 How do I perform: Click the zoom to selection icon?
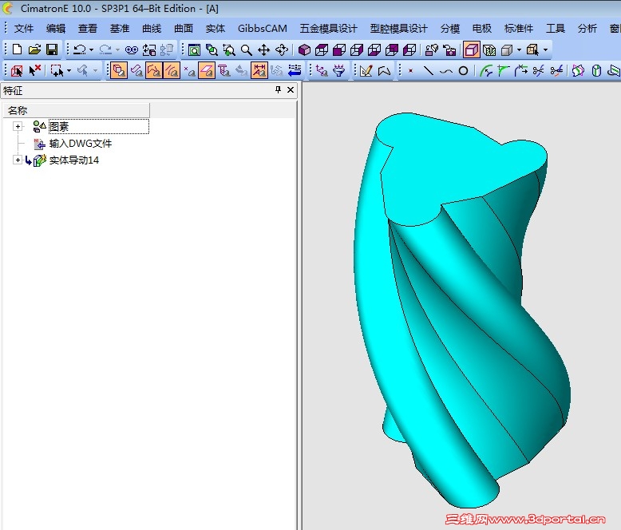pyautogui.click(x=212, y=50)
